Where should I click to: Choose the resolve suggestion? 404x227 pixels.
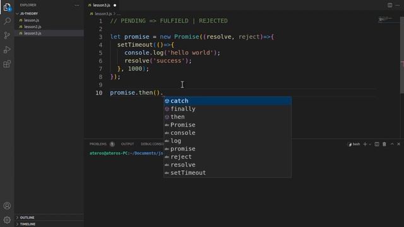coord(227,165)
